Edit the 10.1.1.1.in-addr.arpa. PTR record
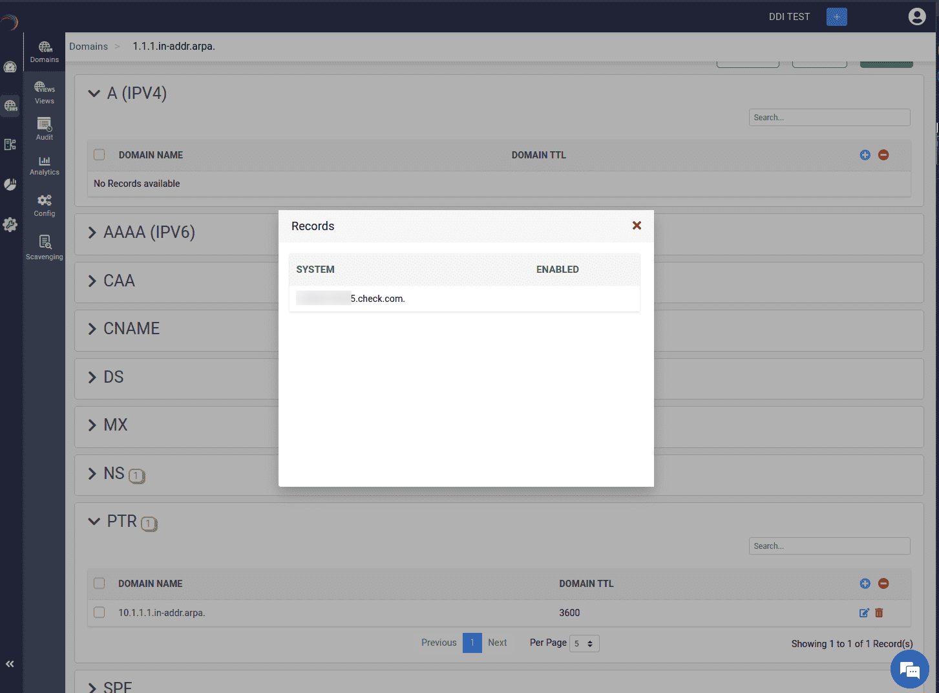This screenshot has height=693, width=939. point(864,613)
